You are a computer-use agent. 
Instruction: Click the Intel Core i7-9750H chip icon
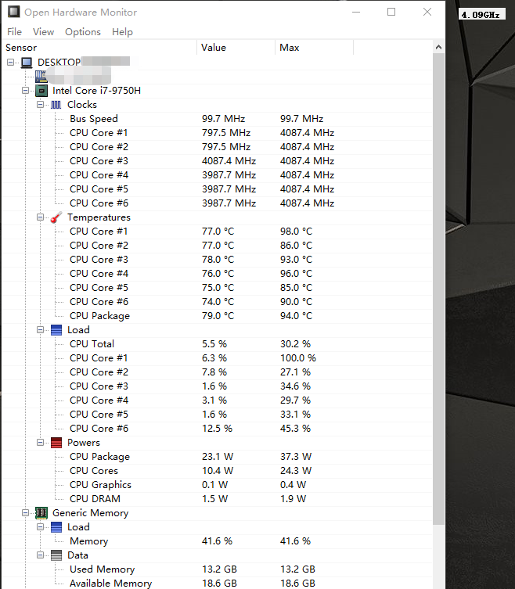click(41, 91)
